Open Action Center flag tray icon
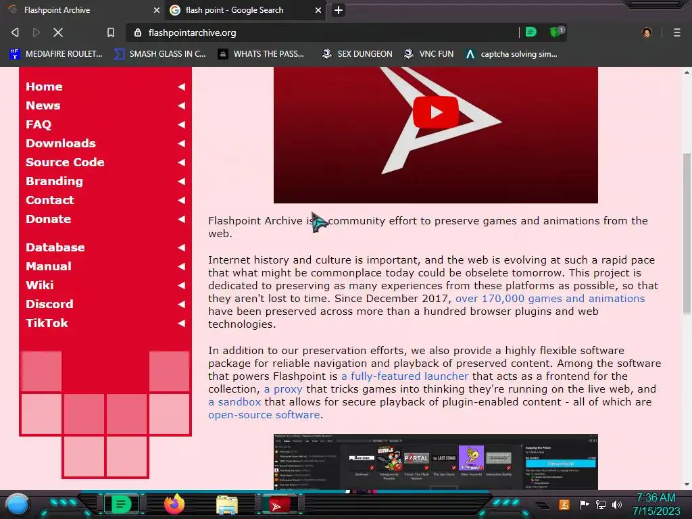 pos(584,504)
